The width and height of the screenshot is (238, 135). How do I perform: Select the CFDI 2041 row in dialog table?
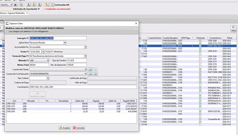coord(71,111)
